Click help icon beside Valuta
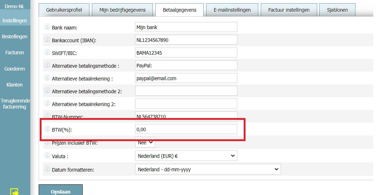The image size is (386, 195). pos(47,155)
